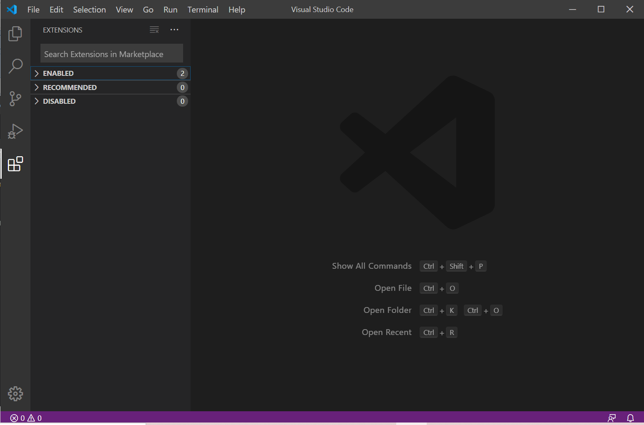Open notifications bell in status bar
The image size is (644, 425).
tap(631, 418)
